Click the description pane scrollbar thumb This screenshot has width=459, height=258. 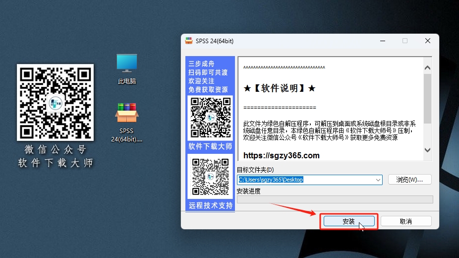(x=427, y=98)
